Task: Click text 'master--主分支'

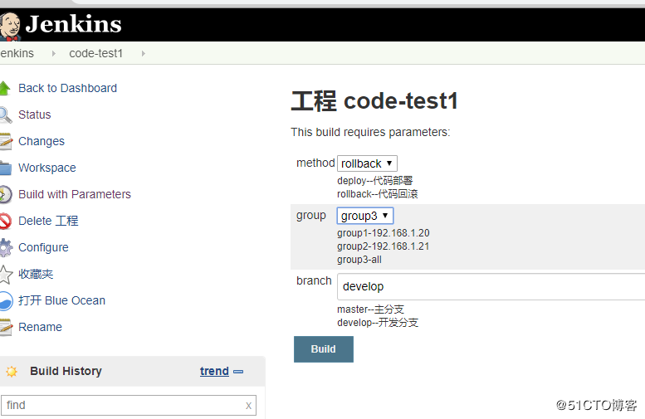Action: [x=370, y=309]
